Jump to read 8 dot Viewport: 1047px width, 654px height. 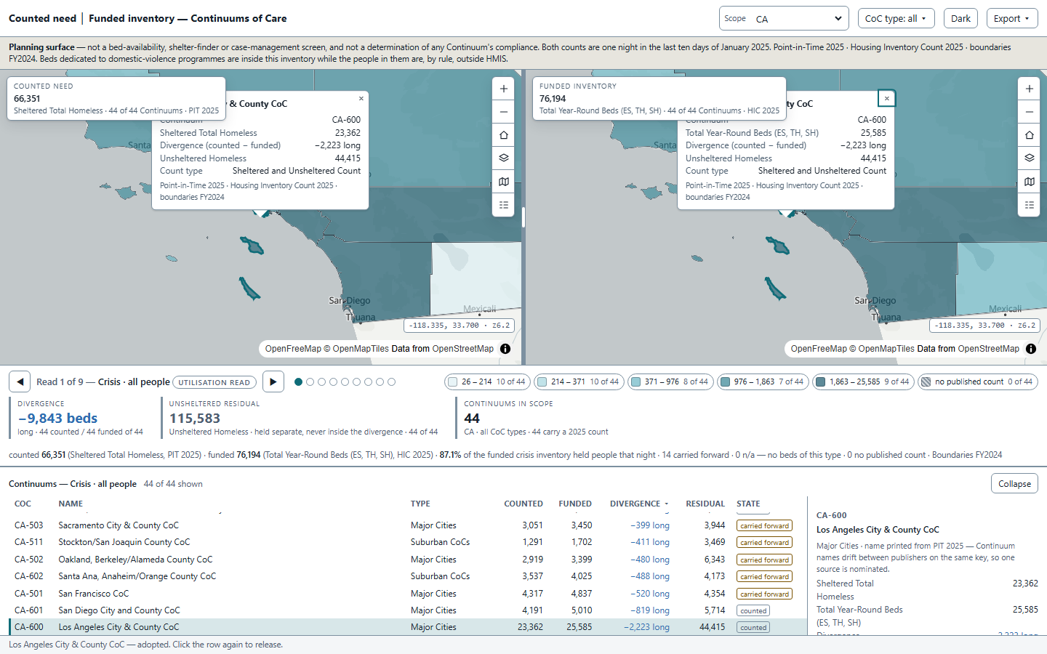click(380, 381)
